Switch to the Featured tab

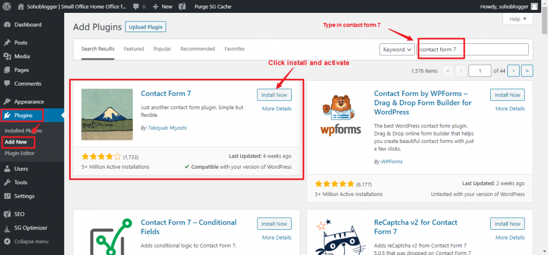point(134,49)
